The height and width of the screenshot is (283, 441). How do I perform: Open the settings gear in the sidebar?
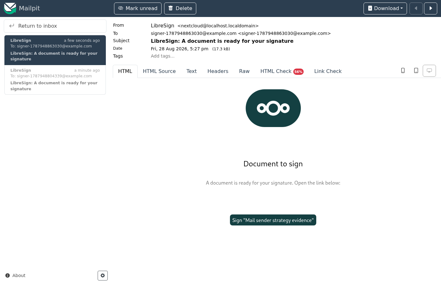103,275
